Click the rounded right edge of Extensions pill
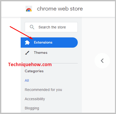116x114 pixels. [x=75, y=43]
